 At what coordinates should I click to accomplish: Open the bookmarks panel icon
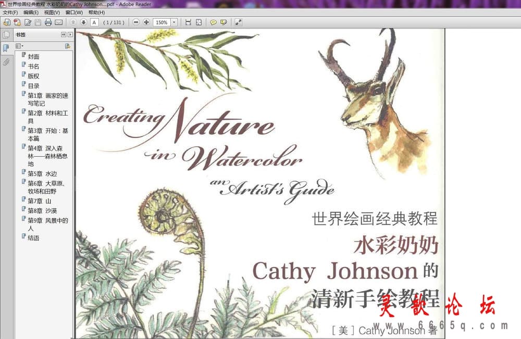(6, 48)
